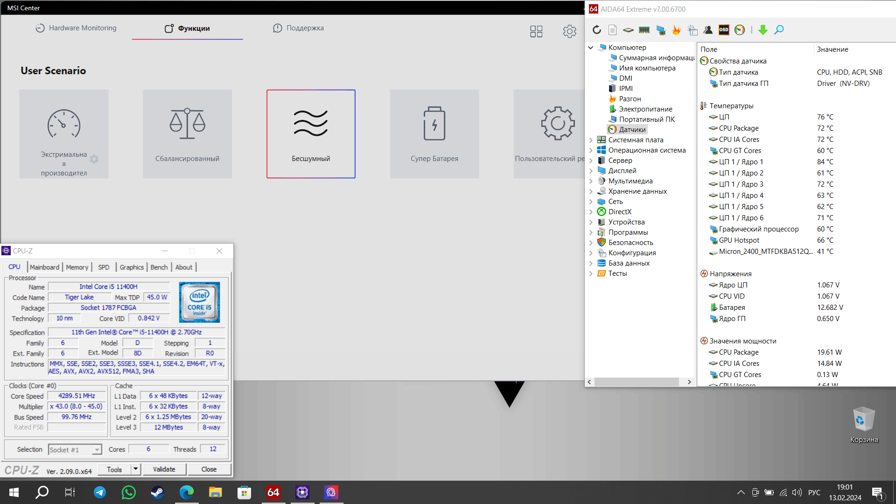Click the Значение column header
Screen dimensions: 896x504
(x=854, y=49)
